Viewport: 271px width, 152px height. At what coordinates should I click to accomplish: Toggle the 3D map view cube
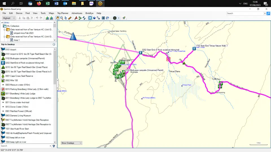[x=94, y=18]
